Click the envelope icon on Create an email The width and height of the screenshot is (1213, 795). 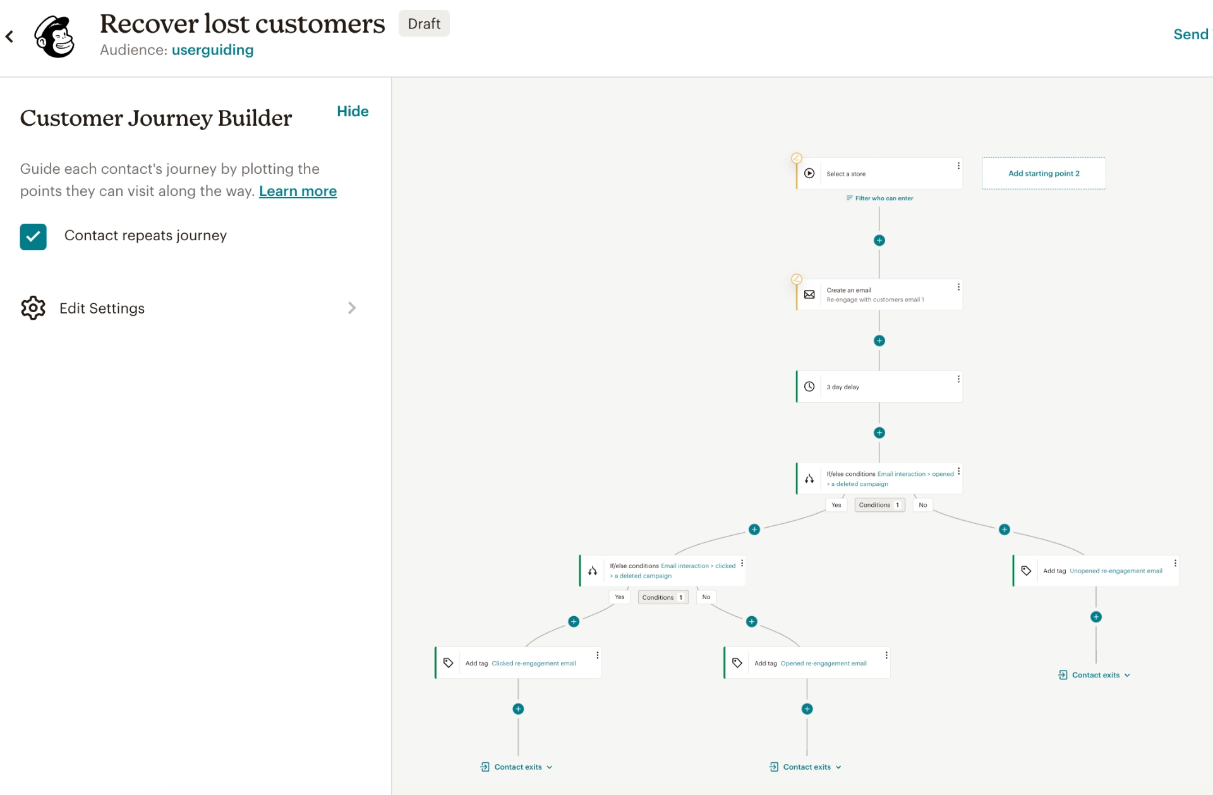(809, 294)
